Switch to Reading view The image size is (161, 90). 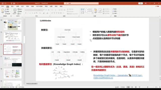coord(136,87)
